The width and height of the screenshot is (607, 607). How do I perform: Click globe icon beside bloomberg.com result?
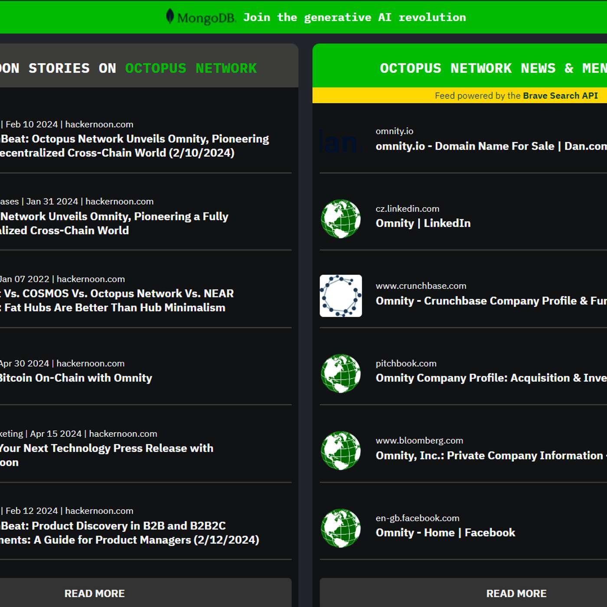pos(340,451)
